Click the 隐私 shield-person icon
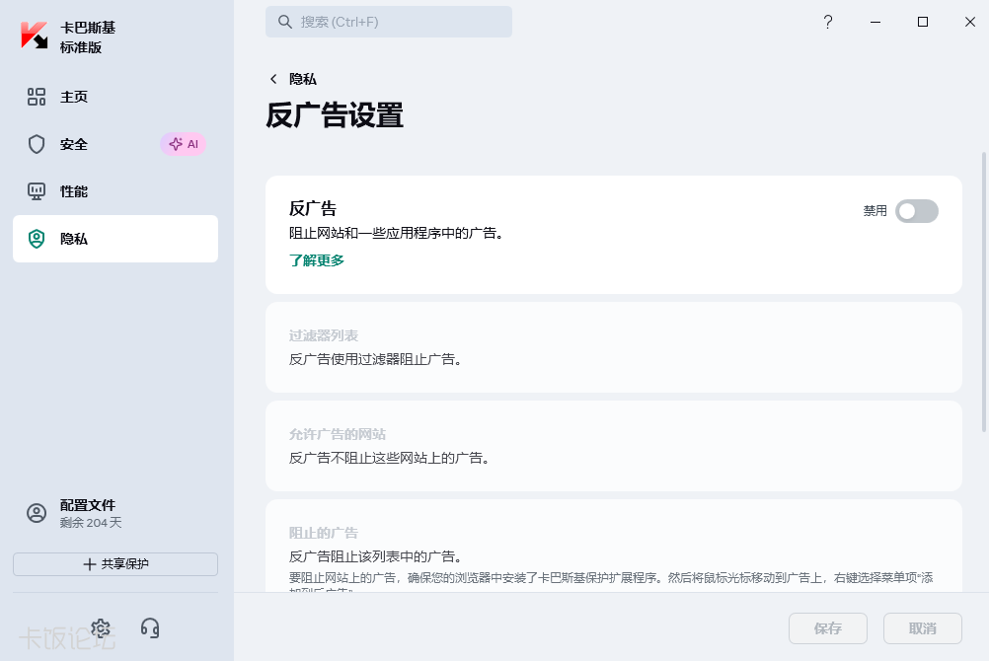 coord(37,239)
